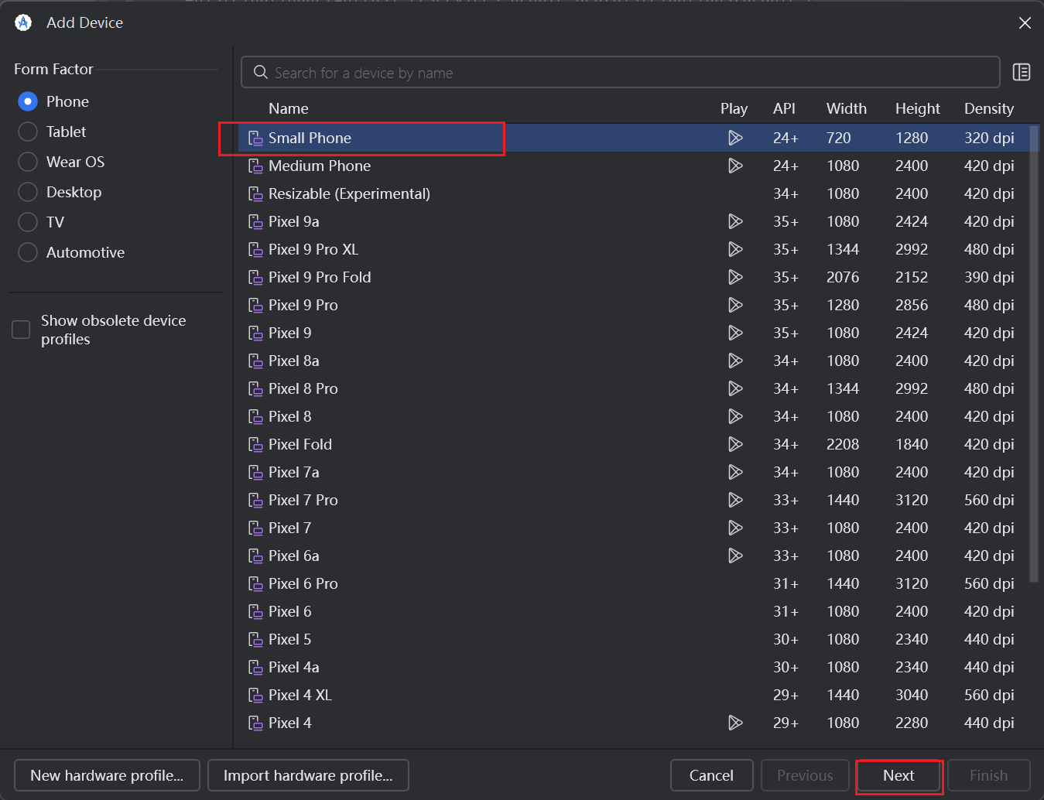Click the Play Store icon for Pixel 4
Screen dimensions: 1044x800
click(x=735, y=723)
